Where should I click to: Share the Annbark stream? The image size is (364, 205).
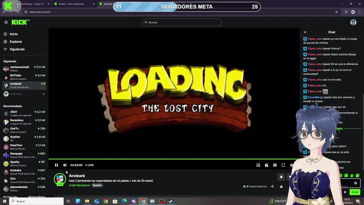[272, 186]
